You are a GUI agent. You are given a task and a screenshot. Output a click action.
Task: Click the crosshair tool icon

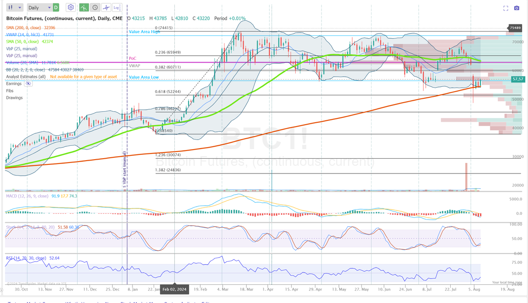tap(106, 7)
